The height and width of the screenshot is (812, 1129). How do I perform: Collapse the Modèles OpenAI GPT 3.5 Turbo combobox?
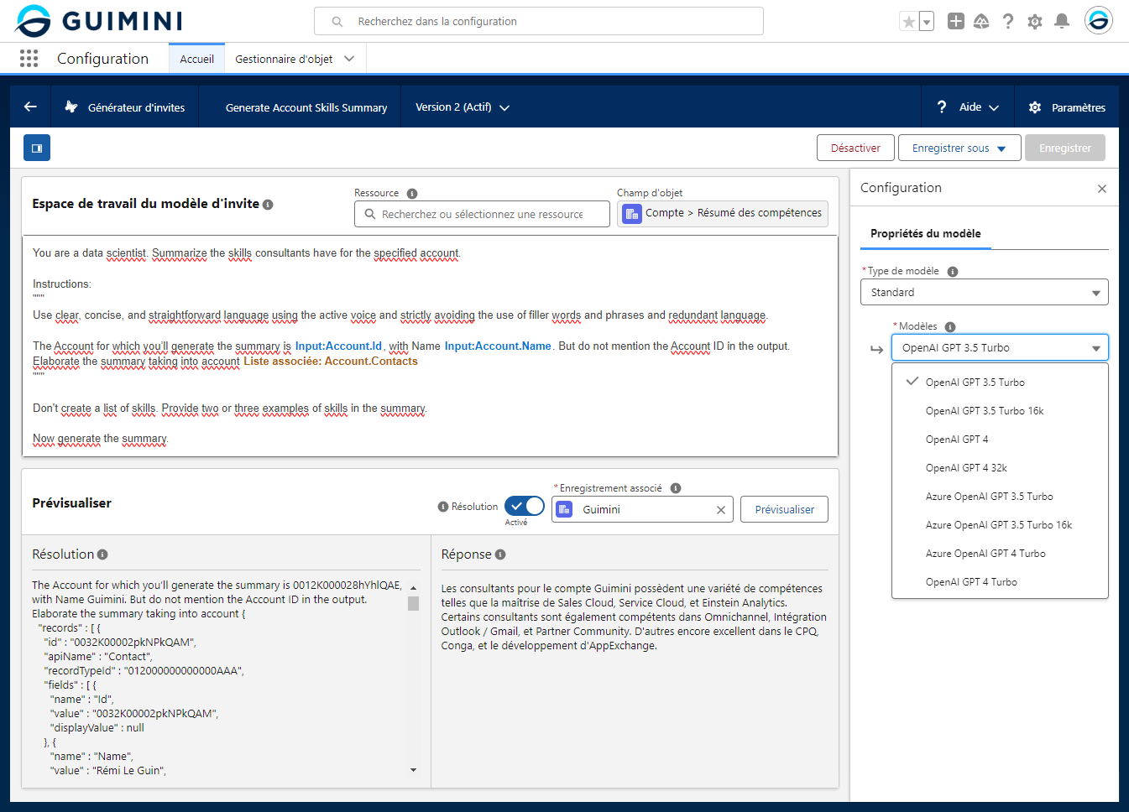click(1000, 347)
